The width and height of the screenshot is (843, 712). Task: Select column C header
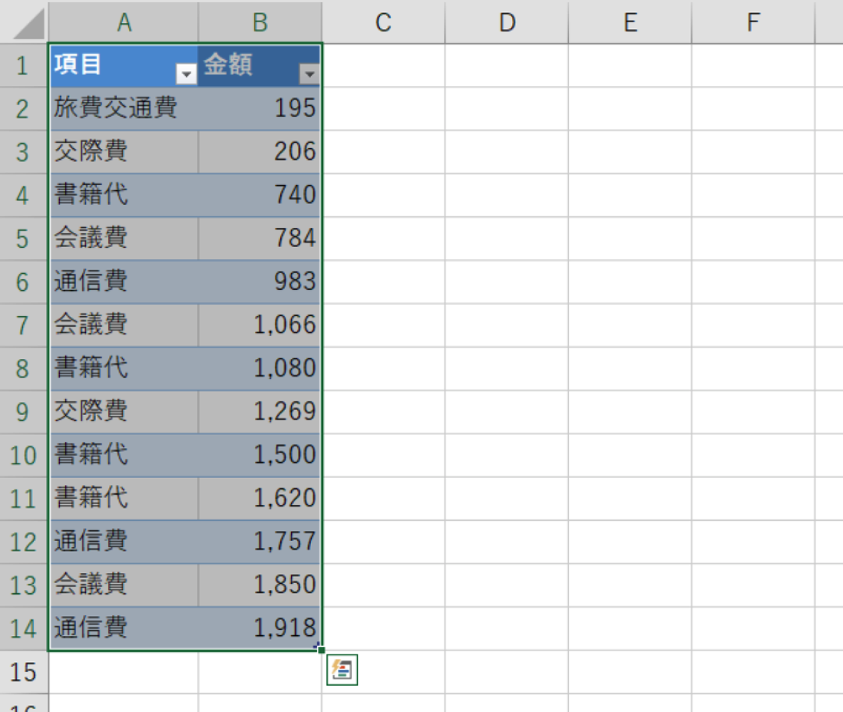click(x=383, y=22)
